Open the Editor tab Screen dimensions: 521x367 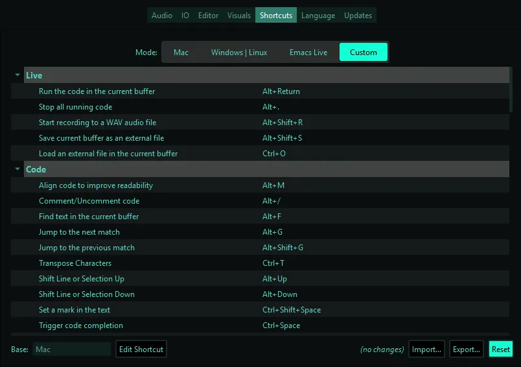coord(208,16)
